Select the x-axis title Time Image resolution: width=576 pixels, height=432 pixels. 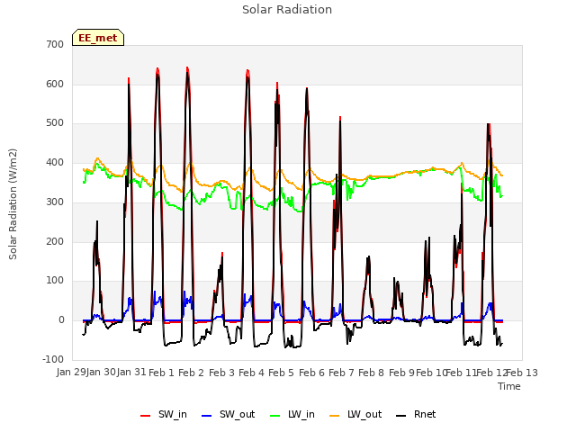[x=509, y=386]
